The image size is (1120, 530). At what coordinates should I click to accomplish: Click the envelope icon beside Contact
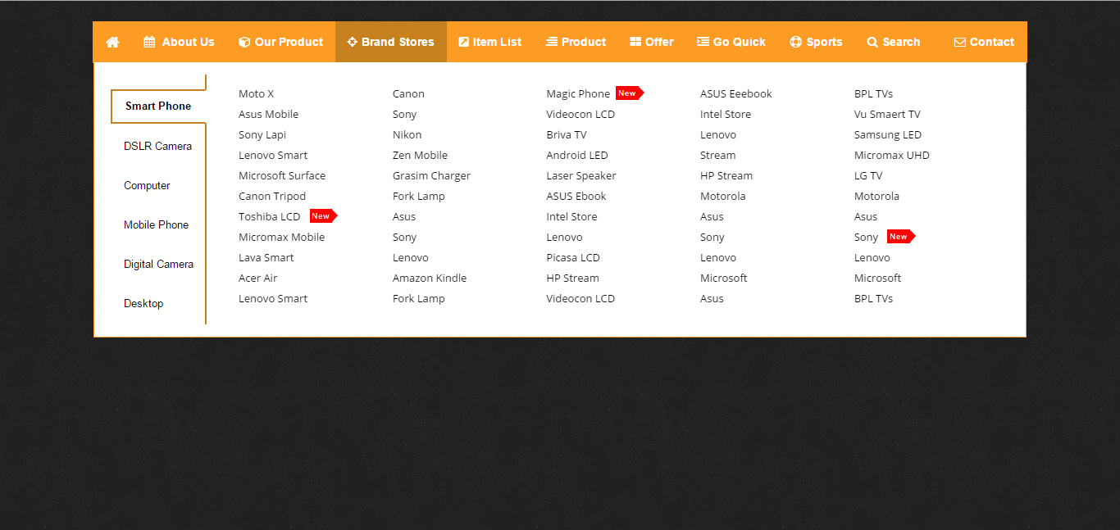coord(960,42)
